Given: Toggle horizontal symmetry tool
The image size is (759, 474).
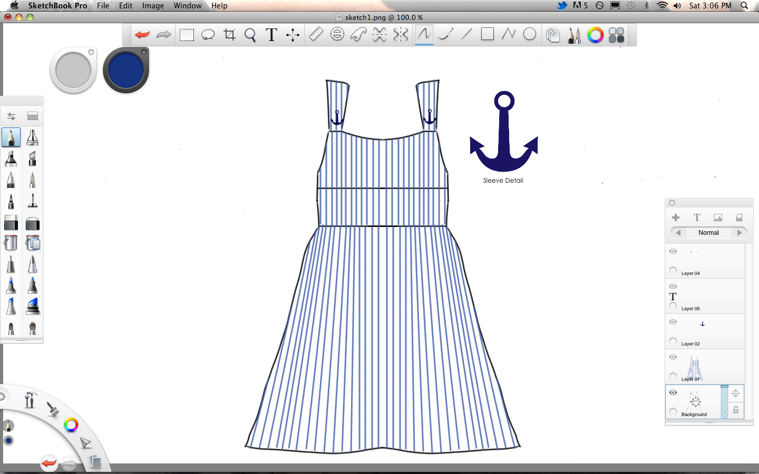Looking at the screenshot, I should click(x=379, y=35).
